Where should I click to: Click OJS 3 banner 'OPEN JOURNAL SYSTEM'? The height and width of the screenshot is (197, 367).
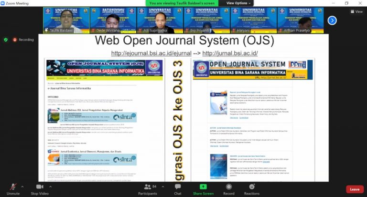coord(247,64)
